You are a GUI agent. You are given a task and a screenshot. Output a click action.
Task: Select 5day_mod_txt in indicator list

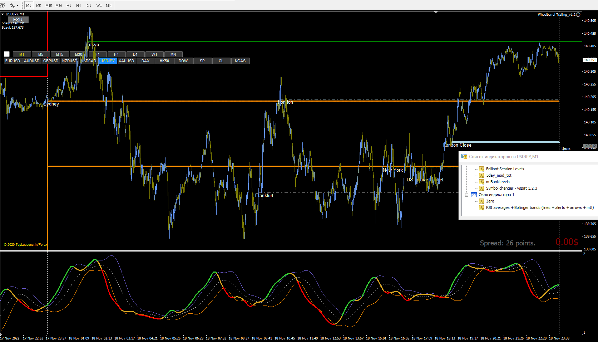(499, 175)
